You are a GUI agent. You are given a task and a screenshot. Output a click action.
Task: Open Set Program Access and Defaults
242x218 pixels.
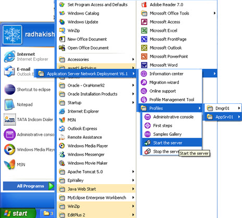click(96, 5)
